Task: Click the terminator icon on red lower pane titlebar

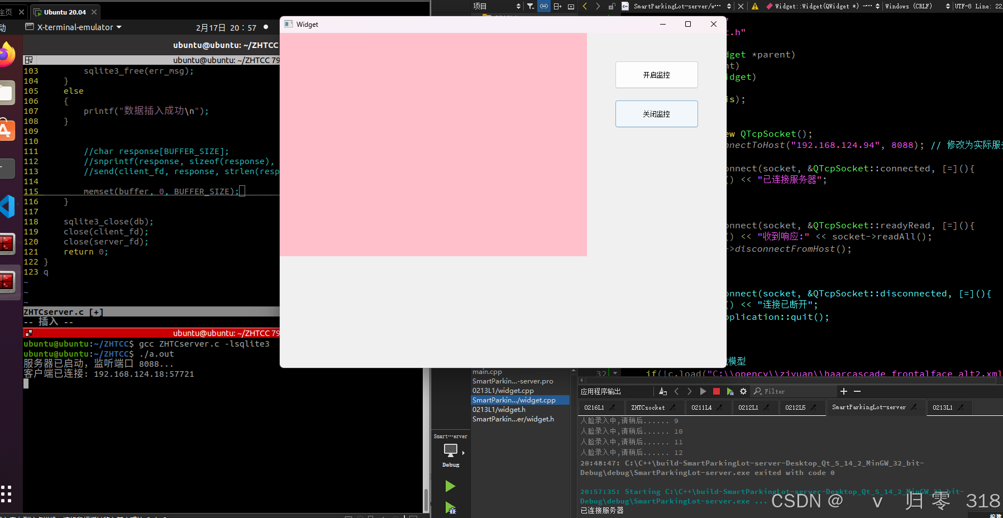Action: [28, 333]
